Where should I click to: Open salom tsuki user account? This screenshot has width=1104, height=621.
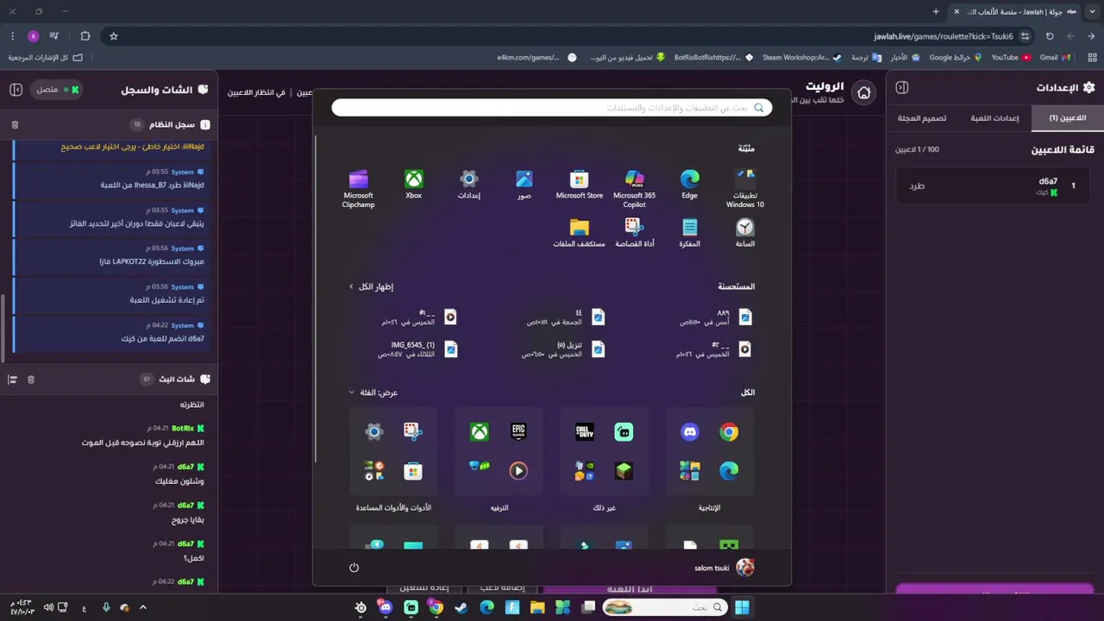724,568
